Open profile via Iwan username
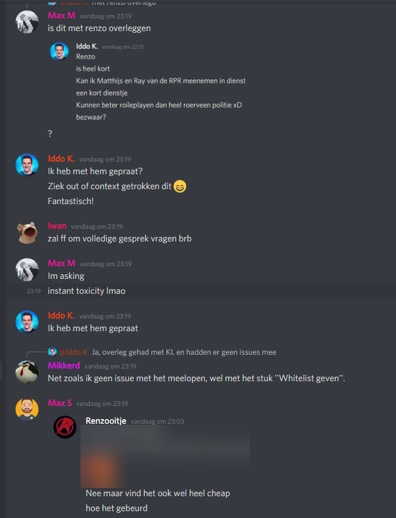Viewport: 396px width, 518px height. tap(57, 226)
